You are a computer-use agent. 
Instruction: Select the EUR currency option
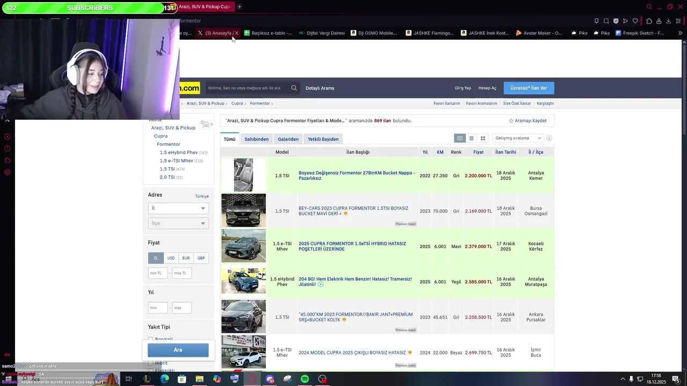[x=186, y=258]
